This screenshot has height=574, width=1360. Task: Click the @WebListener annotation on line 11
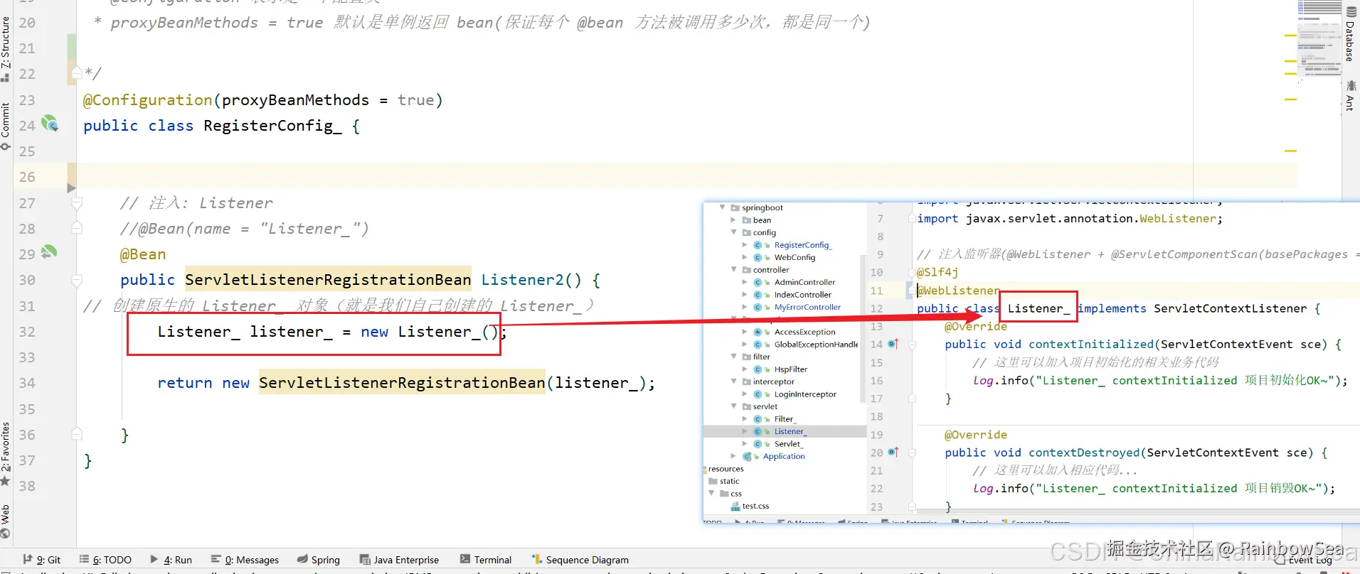coord(958,291)
